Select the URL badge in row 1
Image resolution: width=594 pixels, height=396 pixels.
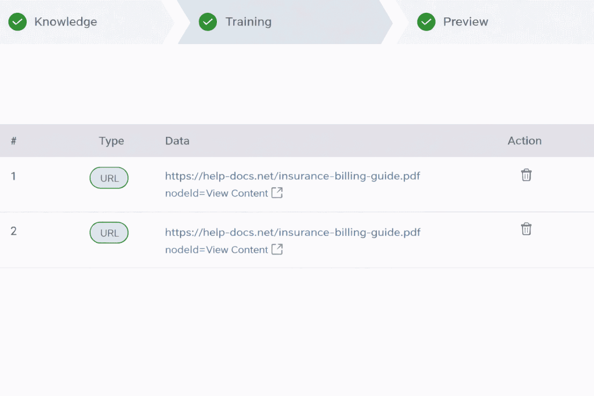coord(109,178)
